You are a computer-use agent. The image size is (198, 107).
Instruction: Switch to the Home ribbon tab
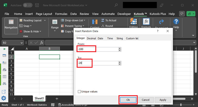coord(18,14)
